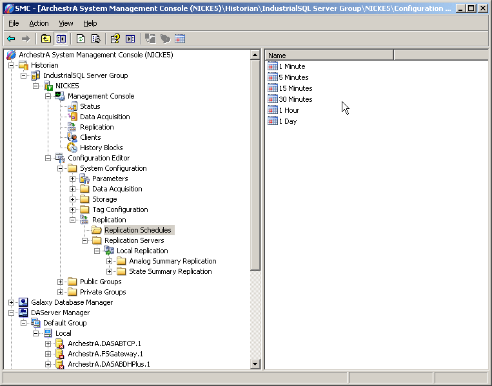This screenshot has width=492, height=386.
Task: Collapse the Replication node under System Configuration
Action: tap(72, 220)
